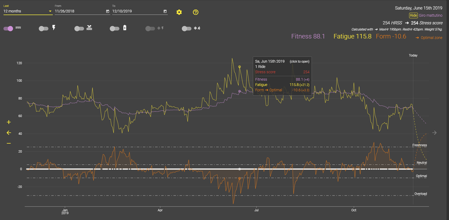Screen dimensions: 449x220
Task: Move the period backward with the left arrow
Action: pos(9,133)
